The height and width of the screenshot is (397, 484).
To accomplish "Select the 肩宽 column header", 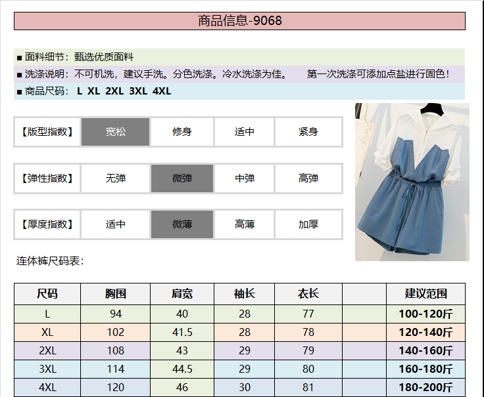I will (x=182, y=294).
